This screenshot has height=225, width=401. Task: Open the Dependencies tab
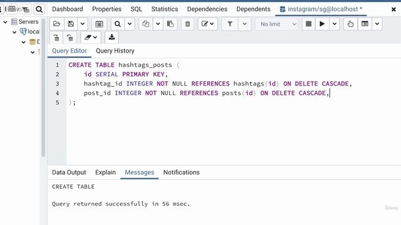pos(207,9)
